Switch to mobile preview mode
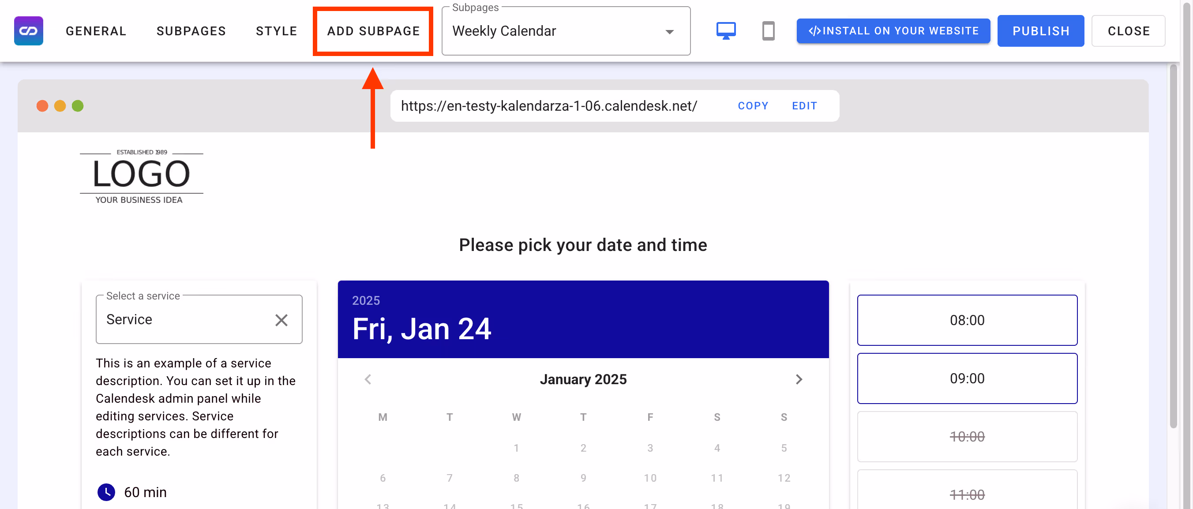Image resolution: width=1193 pixels, height=509 pixels. (768, 31)
